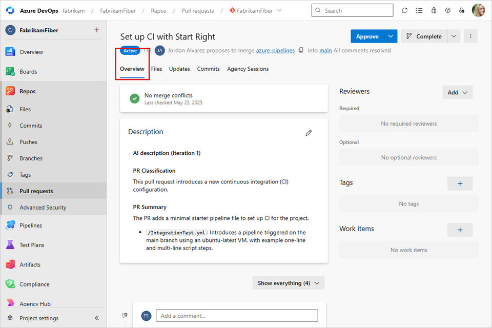This screenshot has width=492, height=328.
Task: Expand the Show everything (4) filter
Action: click(x=289, y=283)
